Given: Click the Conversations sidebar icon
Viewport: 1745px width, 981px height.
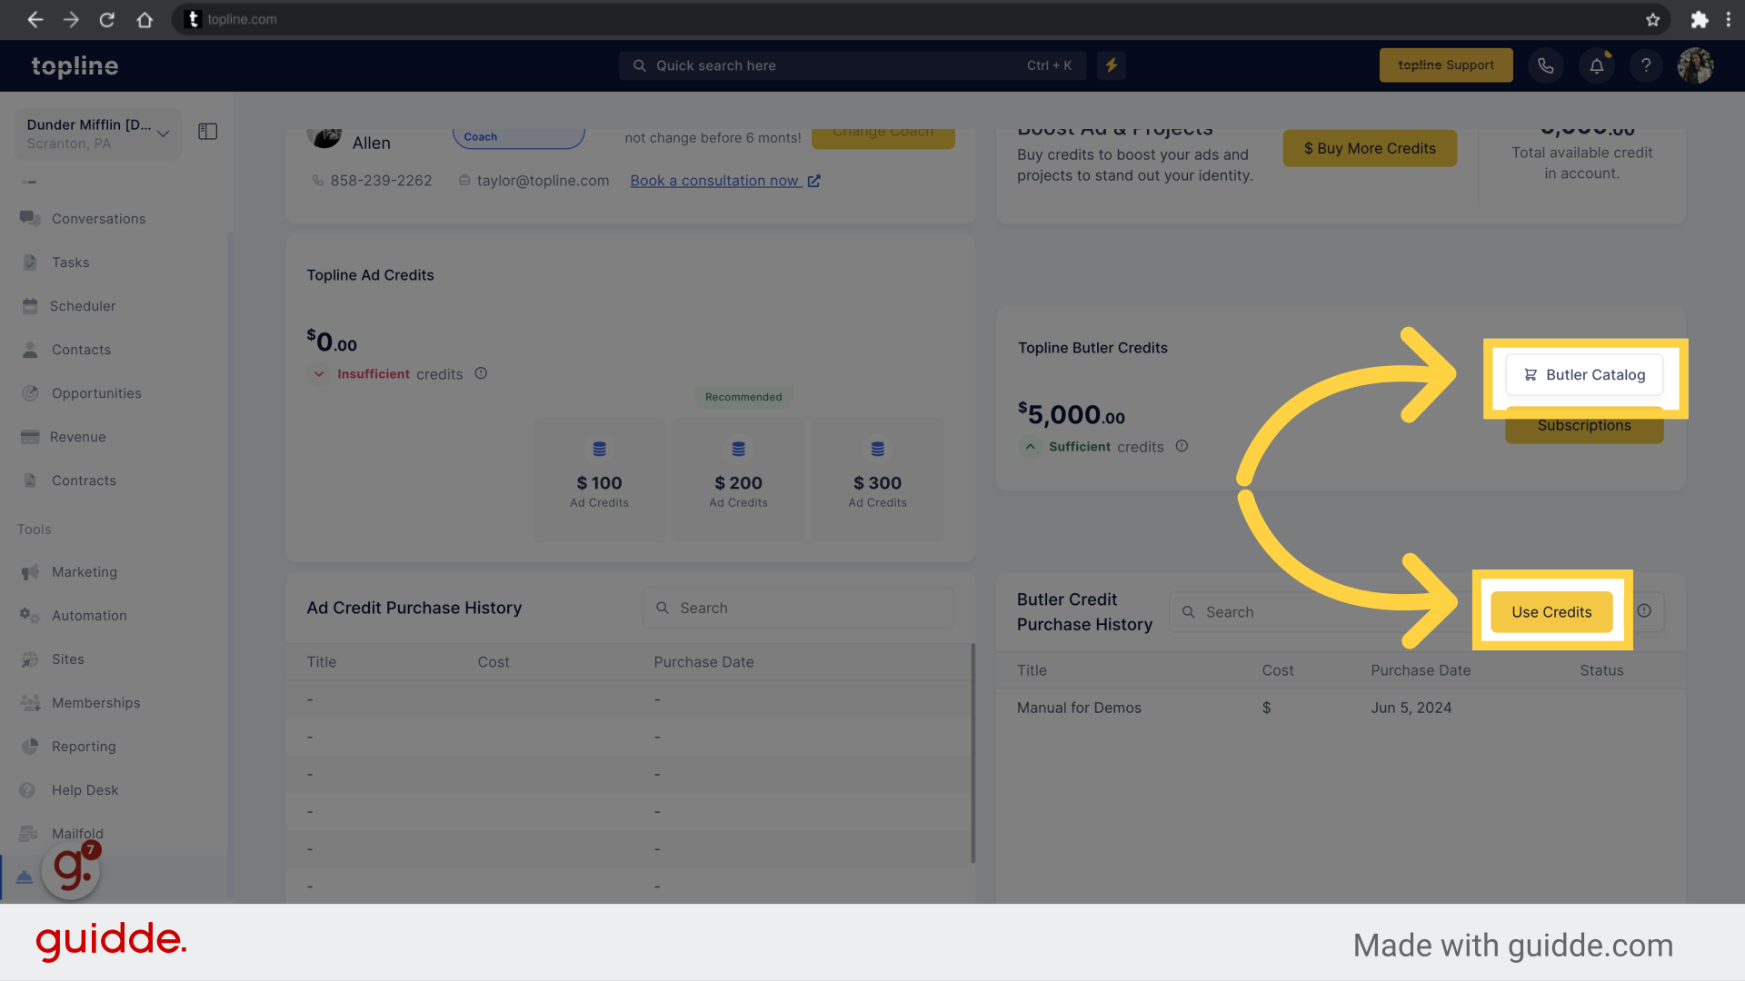Looking at the screenshot, I should (30, 218).
